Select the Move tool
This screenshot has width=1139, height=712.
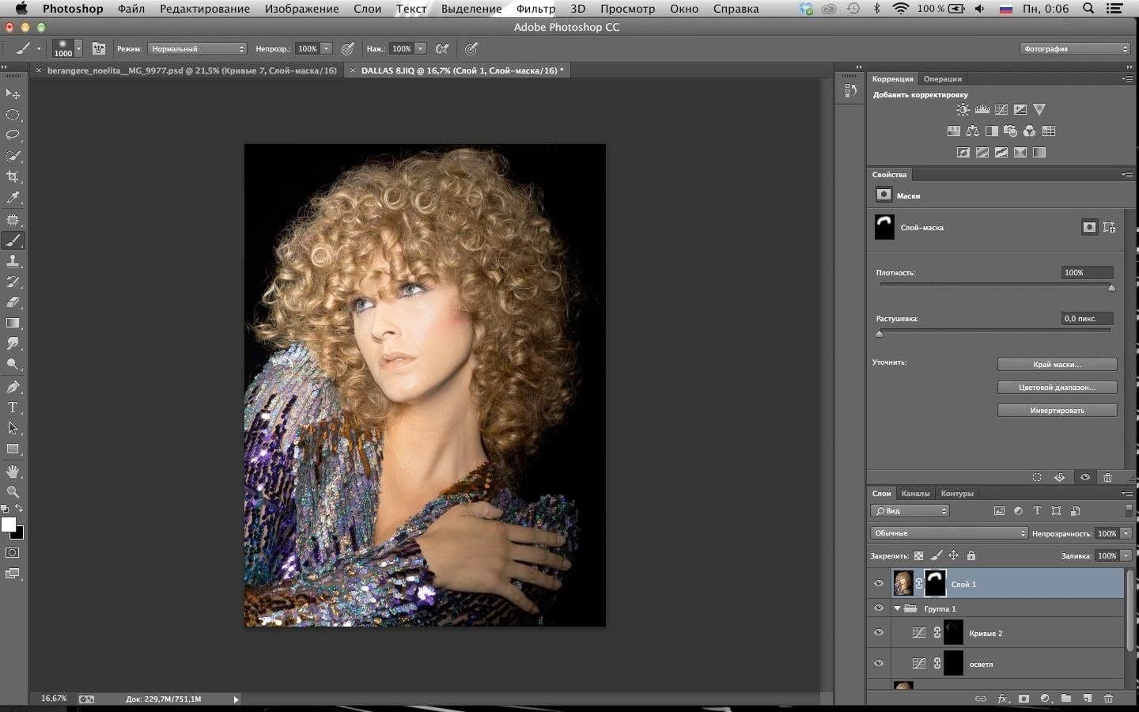coord(13,94)
